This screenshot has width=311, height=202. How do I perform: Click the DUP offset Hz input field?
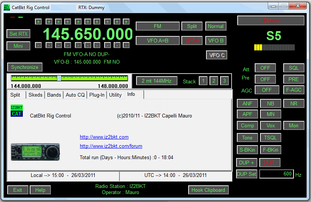tap(276, 174)
